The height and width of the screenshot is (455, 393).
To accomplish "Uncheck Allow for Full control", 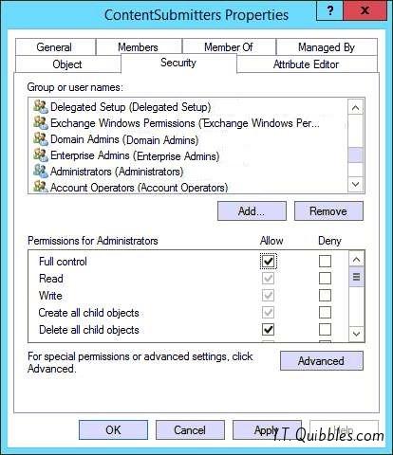I will click(x=269, y=262).
